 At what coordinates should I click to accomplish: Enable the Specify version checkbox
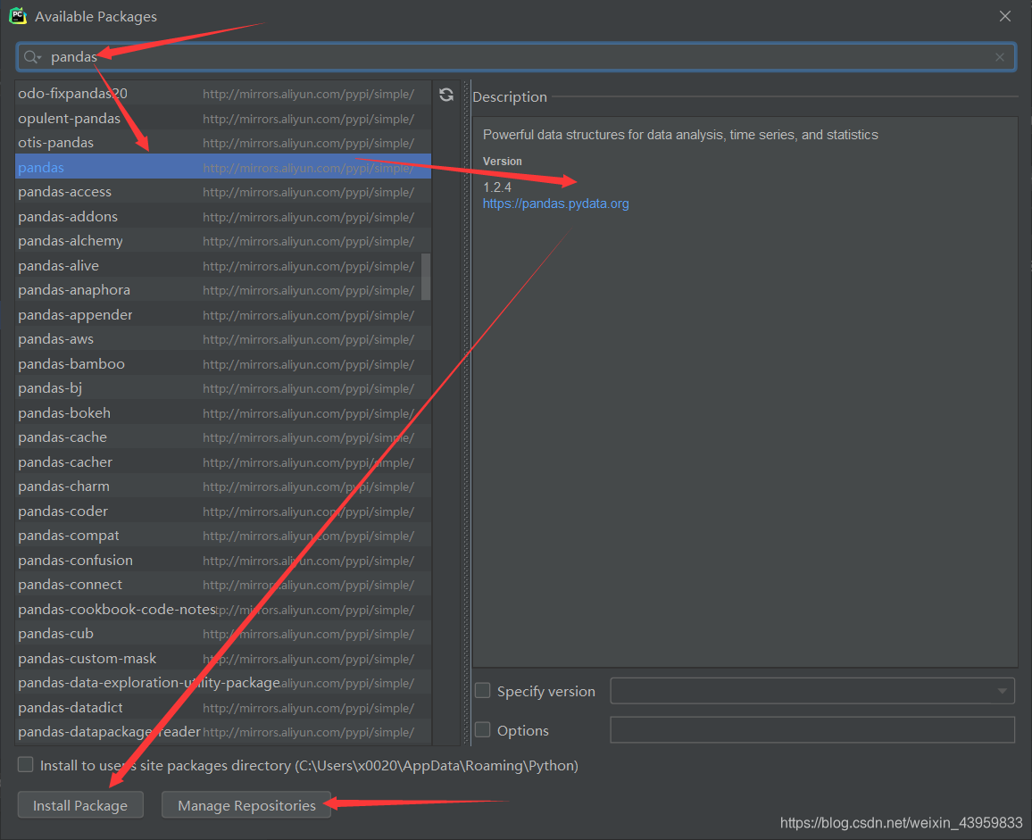tap(482, 691)
